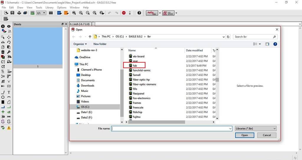Click the Zoom in magnifier icon
This screenshot has height=160, width=302.
(81, 13)
